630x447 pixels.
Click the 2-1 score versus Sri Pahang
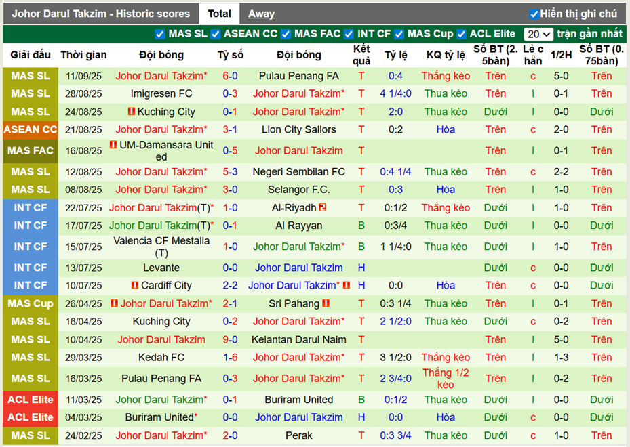coord(230,303)
